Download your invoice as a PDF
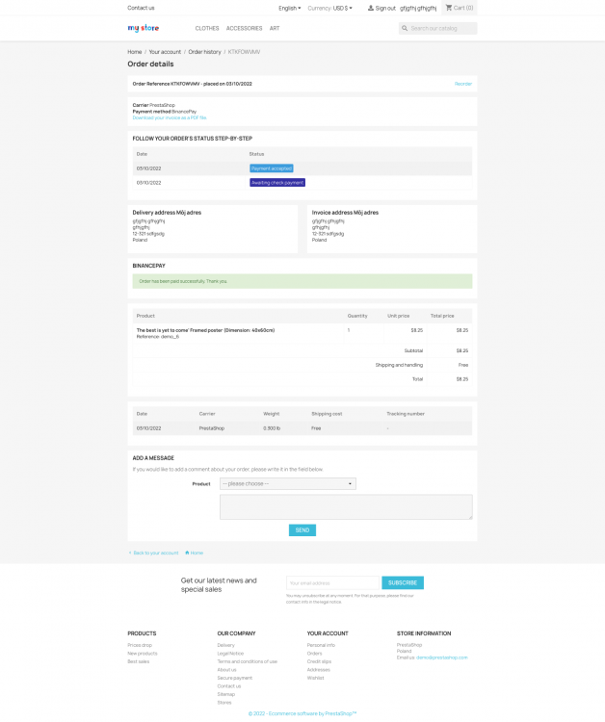The width and height of the screenshot is (605, 722). click(x=170, y=117)
